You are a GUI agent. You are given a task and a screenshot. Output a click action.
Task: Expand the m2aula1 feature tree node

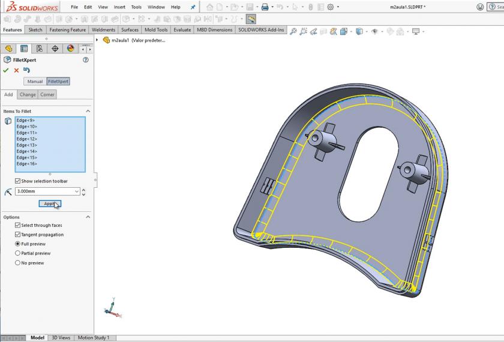click(98, 40)
